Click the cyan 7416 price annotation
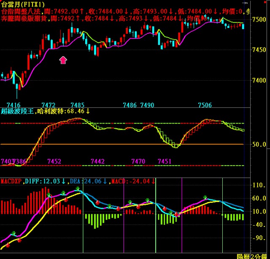Image resolution: width=270 pixels, height=259 pixels. pyautogui.click(x=13, y=105)
